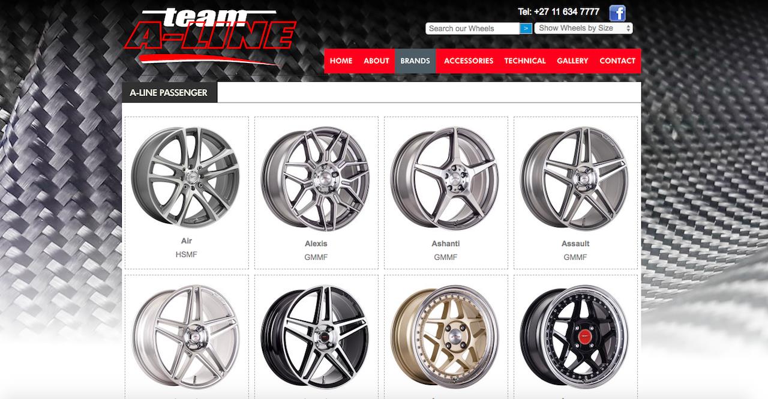Click the GMMF finish text under Ashanti
The height and width of the screenshot is (399, 768).
coord(446,257)
